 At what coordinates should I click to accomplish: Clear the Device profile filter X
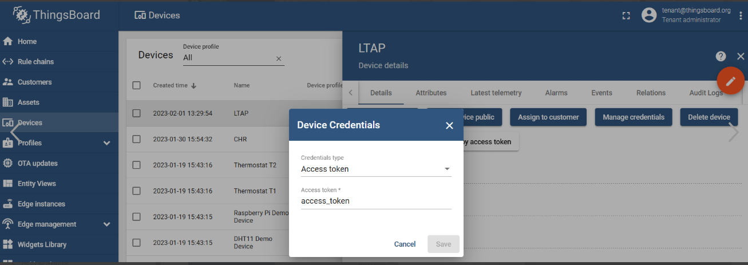click(279, 58)
